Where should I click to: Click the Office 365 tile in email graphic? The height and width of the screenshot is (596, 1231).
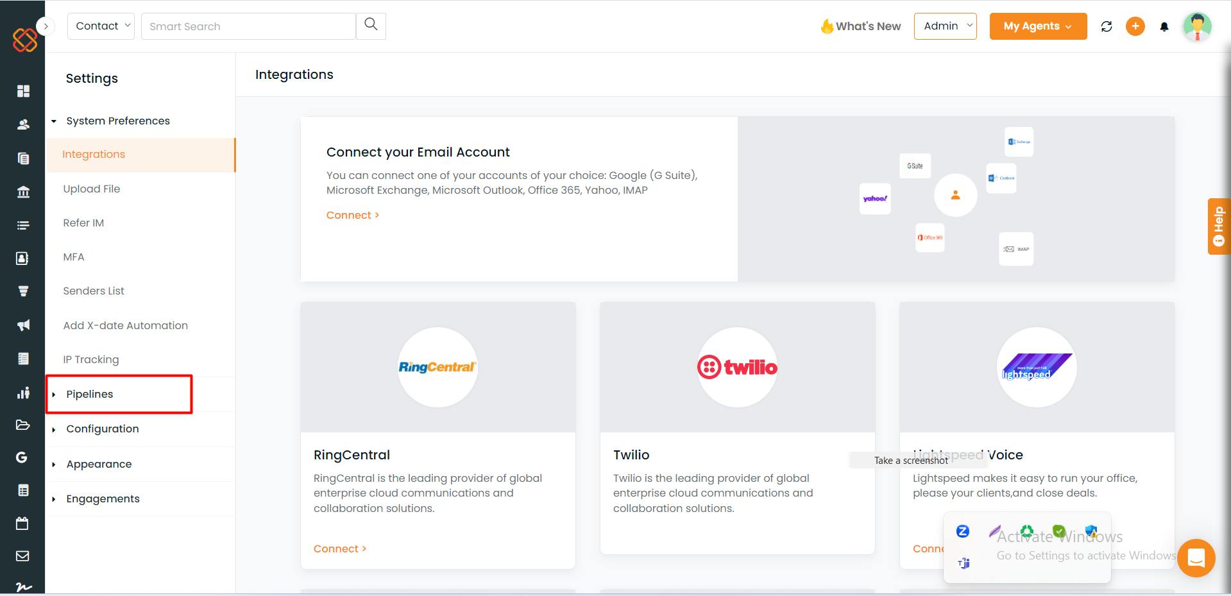930,237
